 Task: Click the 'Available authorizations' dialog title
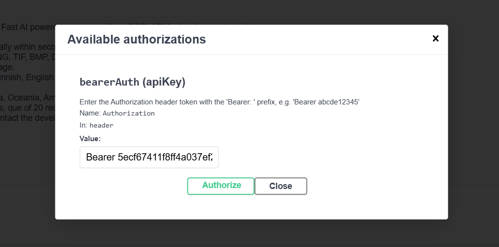[136, 40]
